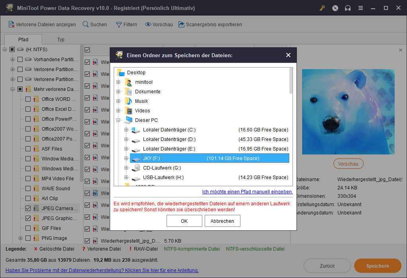Uncheck the JPEG Camera checkbox
The image size is (407, 278).
[28, 208]
